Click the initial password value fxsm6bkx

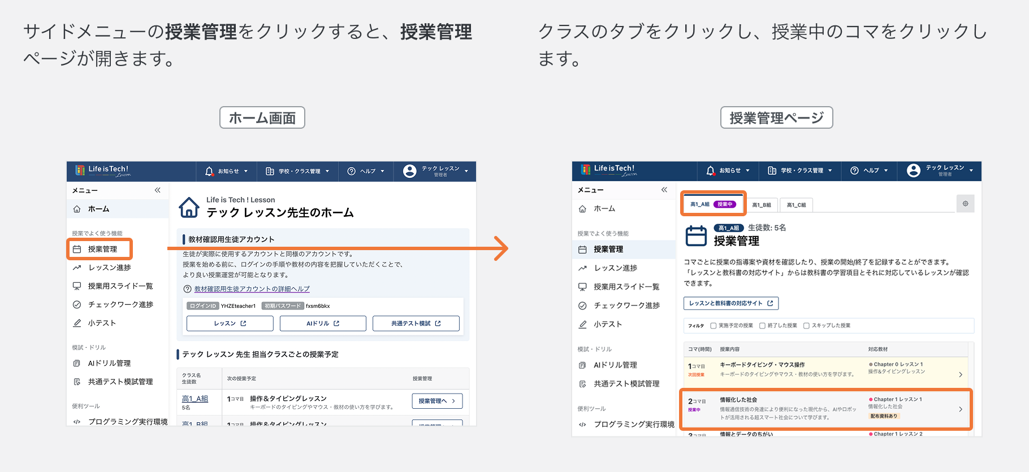click(318, 306)
